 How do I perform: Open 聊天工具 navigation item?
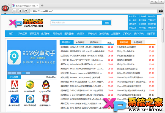click(34, 34)
